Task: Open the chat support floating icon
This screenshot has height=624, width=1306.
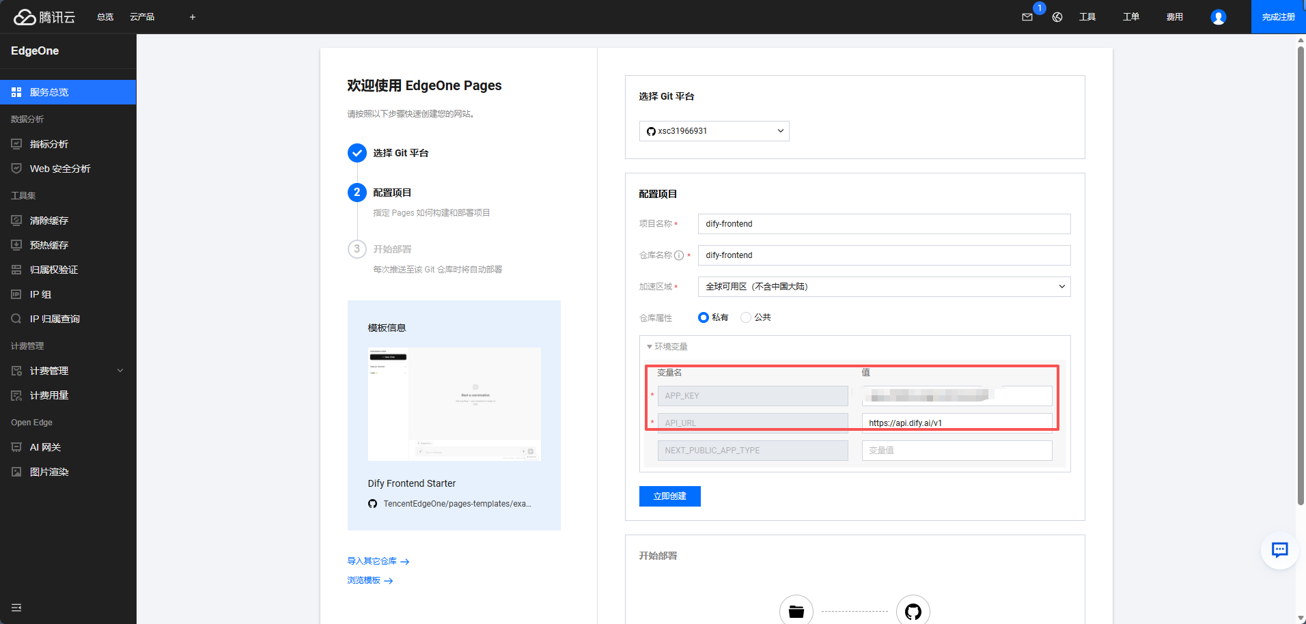Action: click(x=1279, y=550)
